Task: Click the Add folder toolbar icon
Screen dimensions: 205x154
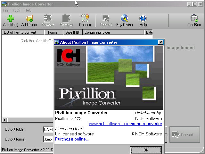Action: pos(29,21)
